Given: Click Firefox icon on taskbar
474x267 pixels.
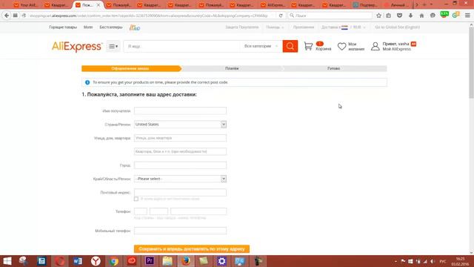Looking at the screenshot, I should click(186, 261).
